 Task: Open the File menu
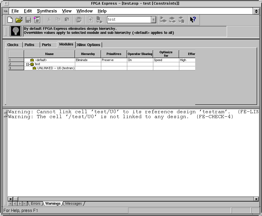point(15,11)
